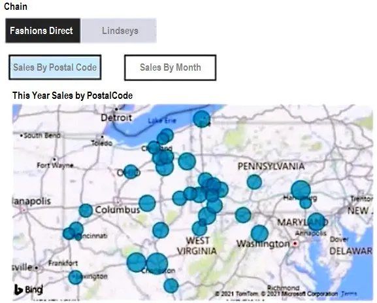This screenshot has width=377, height=303.
Task: Click the Dover city label
Action: pyautogui.click(x=339, y=239)
